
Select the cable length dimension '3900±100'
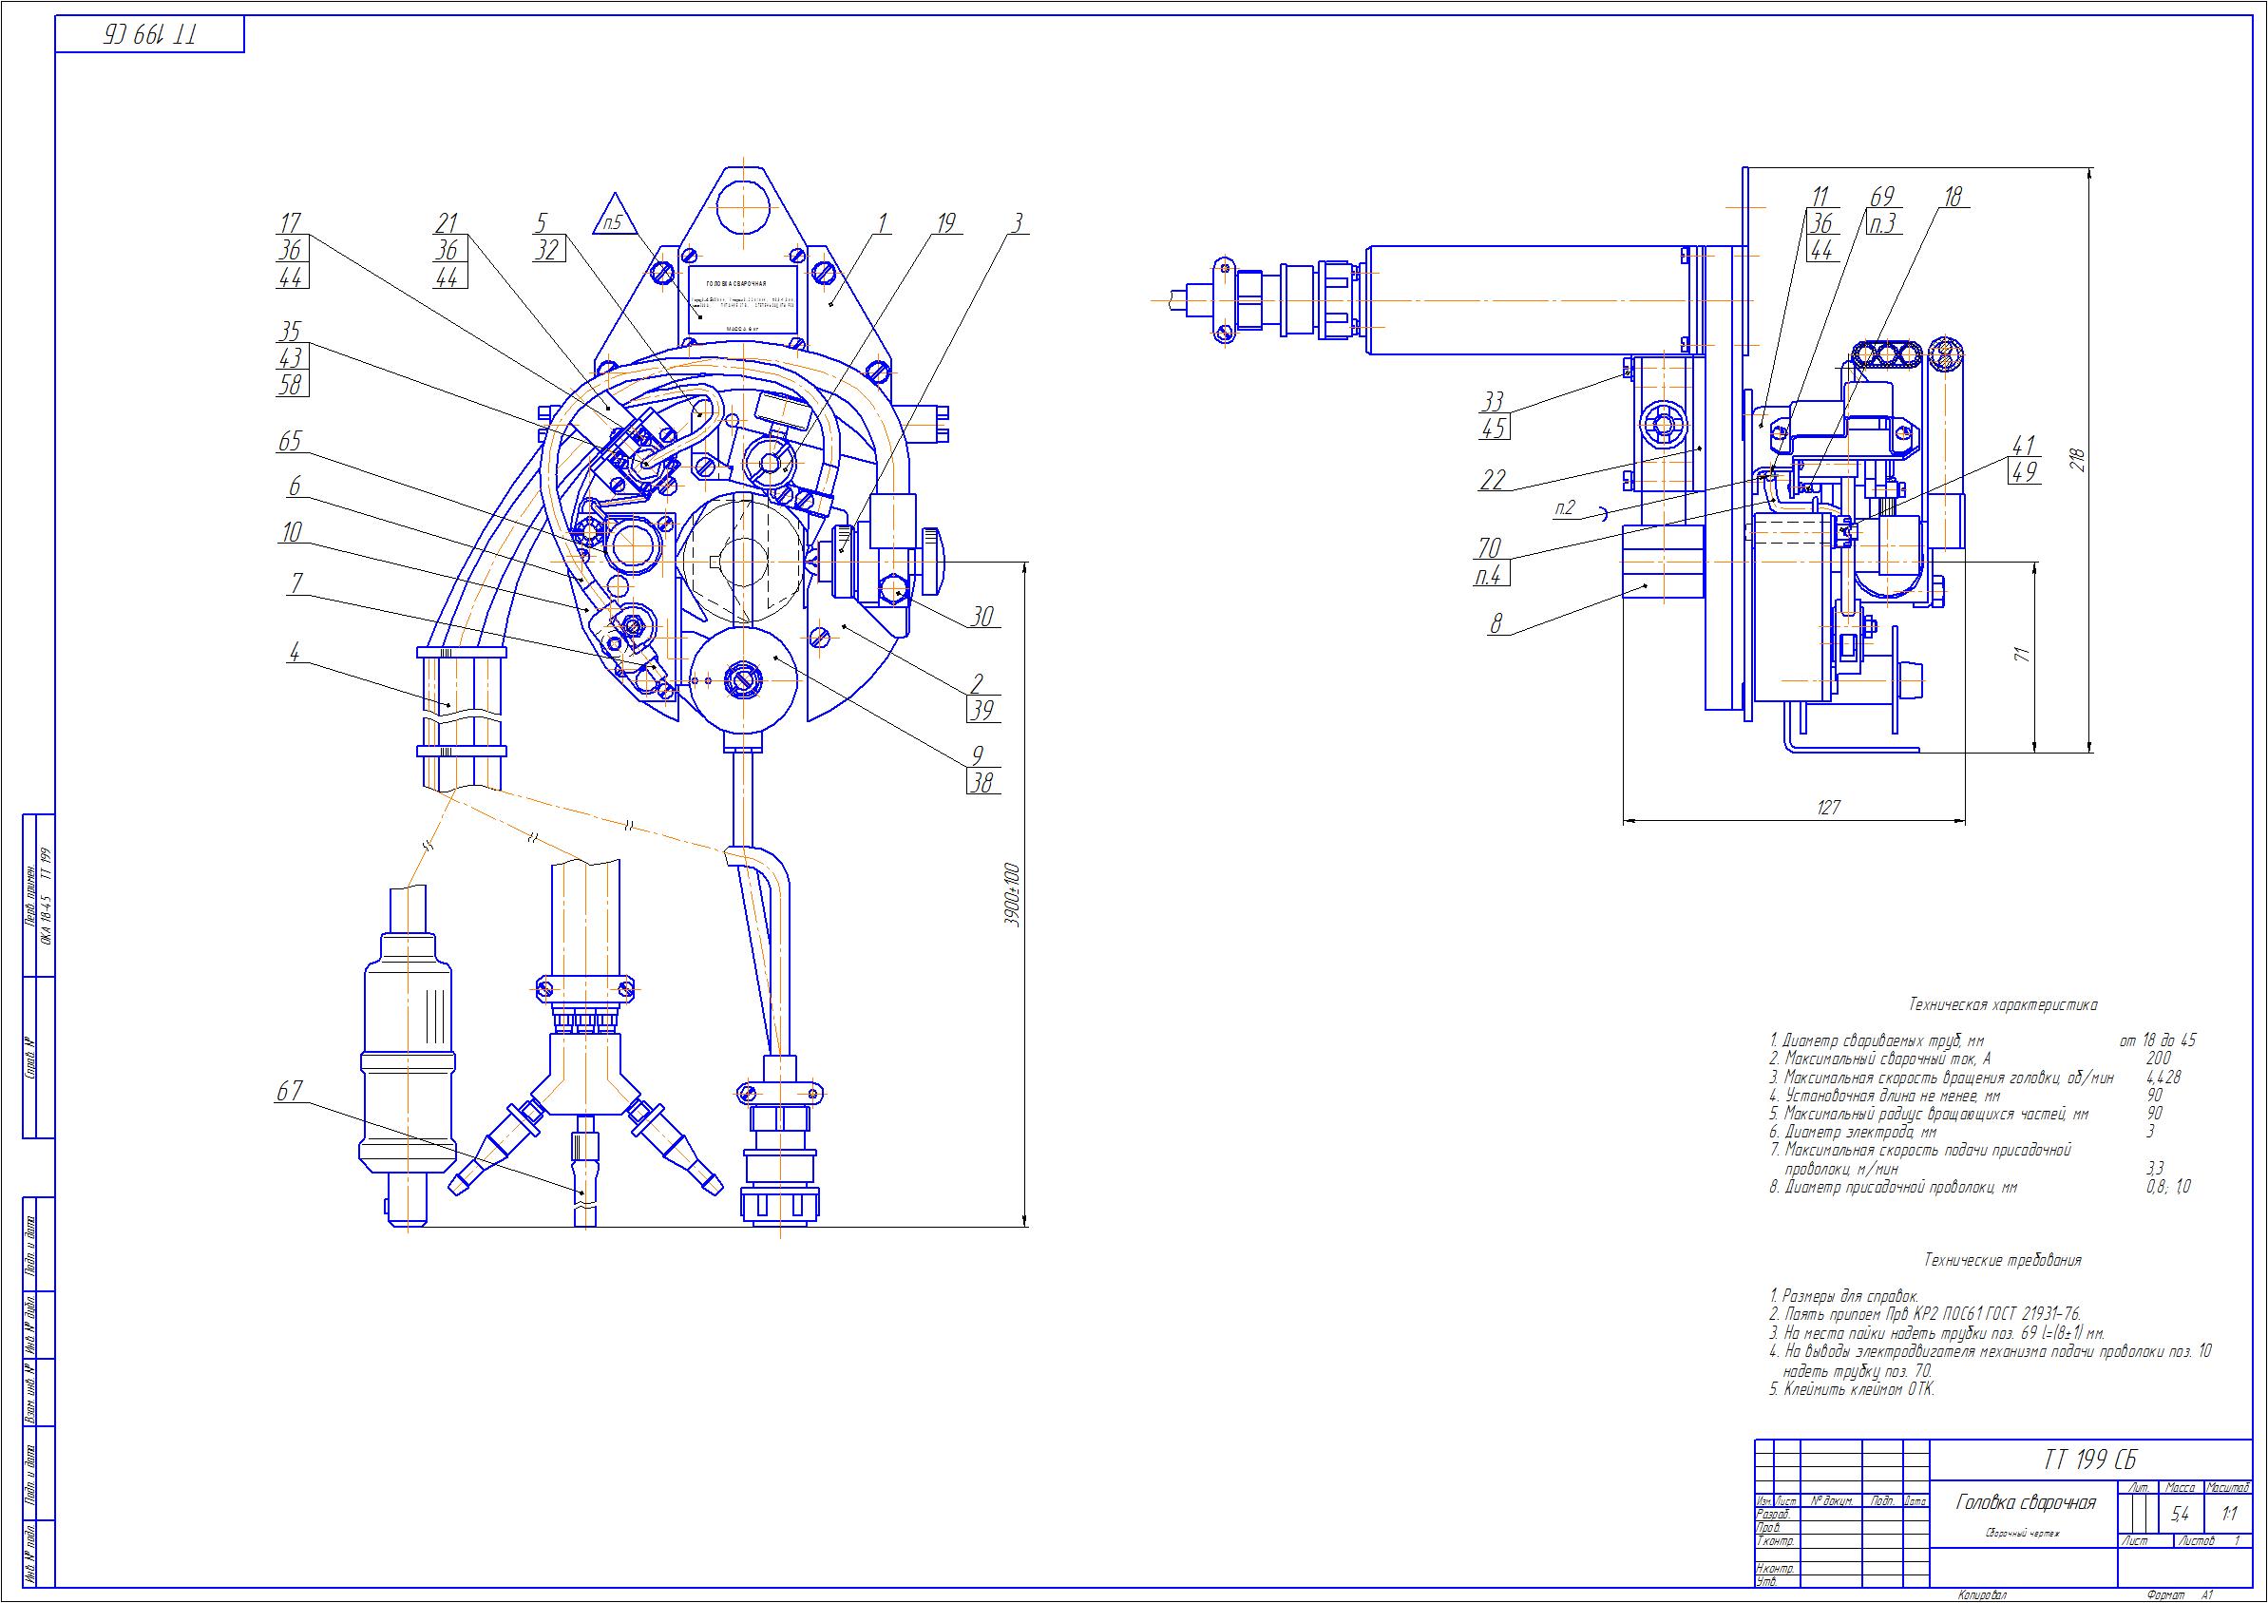(x=1012, y=895)
